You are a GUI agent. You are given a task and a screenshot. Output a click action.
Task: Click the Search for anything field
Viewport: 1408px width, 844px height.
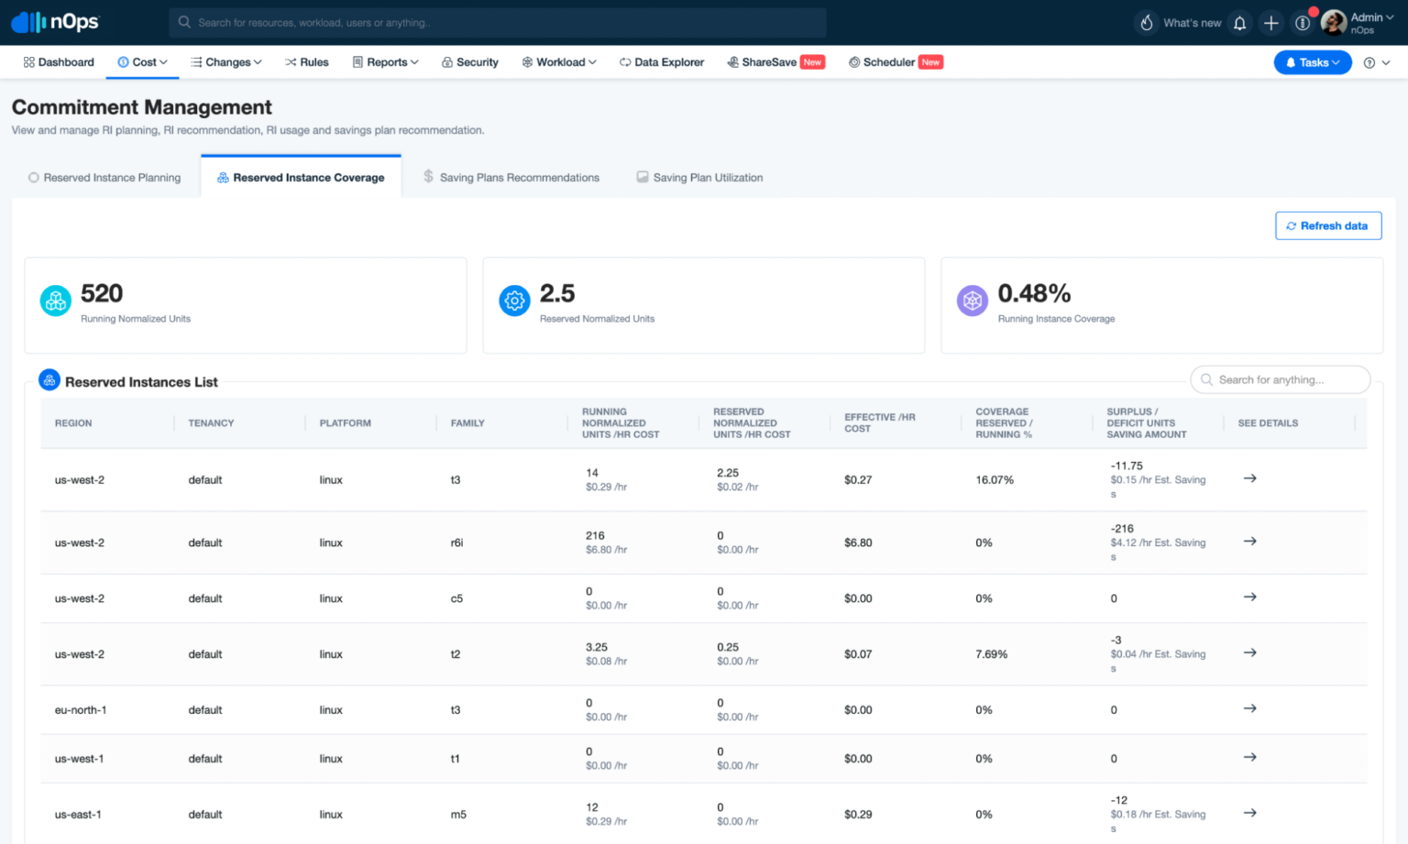coord(1280,378)
